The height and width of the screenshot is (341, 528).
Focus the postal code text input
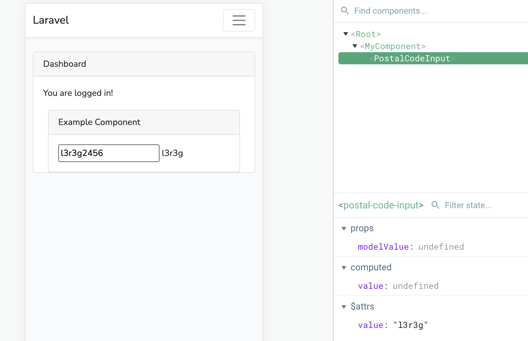click(108, 153)
